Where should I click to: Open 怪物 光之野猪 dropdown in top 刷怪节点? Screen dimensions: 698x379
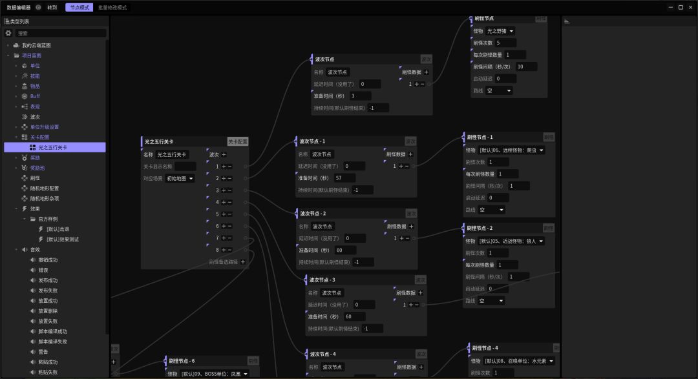coord(500,31)
